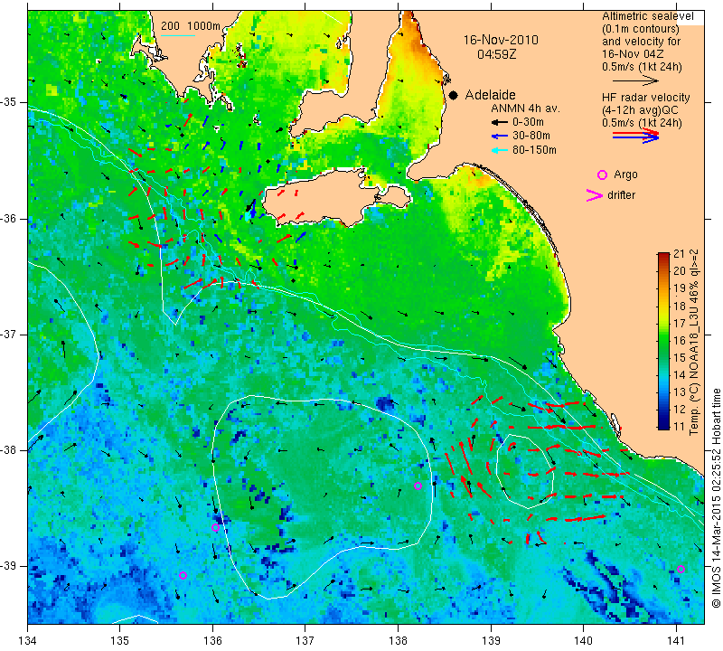The width and height of the screenshot is (723, 651).
Task: Click the 134 longitude axis label
Action: coord(28,641)
